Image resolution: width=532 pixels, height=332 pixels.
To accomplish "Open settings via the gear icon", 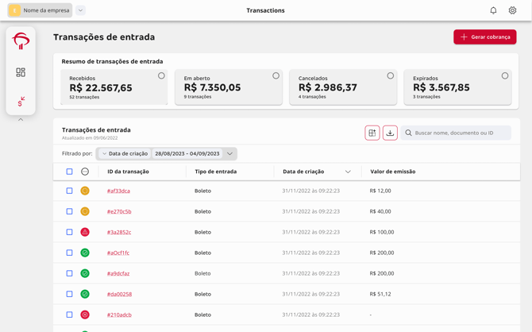I will click(x=512, y=10).
